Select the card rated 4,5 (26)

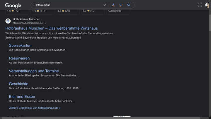tap(68, 12)
